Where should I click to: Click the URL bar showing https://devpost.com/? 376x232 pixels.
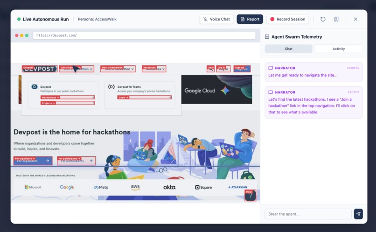click(x=144, y=35)
